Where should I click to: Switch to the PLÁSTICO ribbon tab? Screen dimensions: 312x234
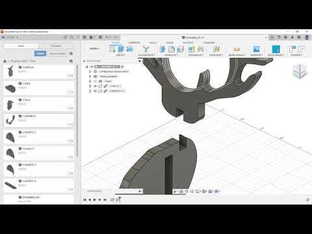pyautogui.click(x=188, y=43)
